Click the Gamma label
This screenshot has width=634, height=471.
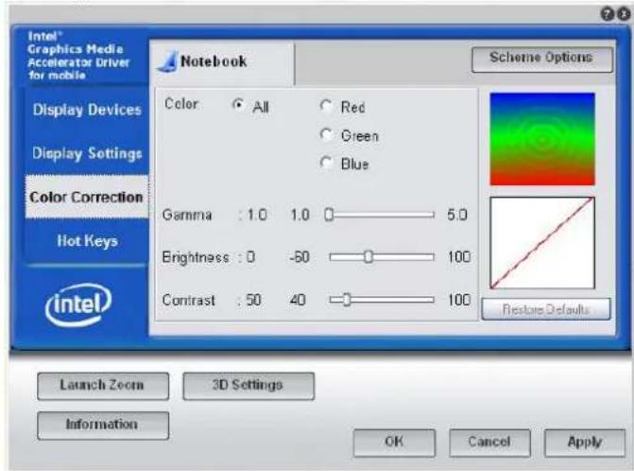[187, 215]
